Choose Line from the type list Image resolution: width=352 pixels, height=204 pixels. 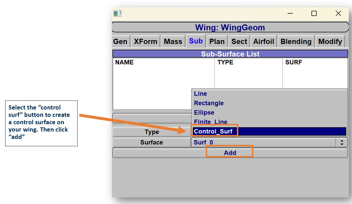pos(200,94)
